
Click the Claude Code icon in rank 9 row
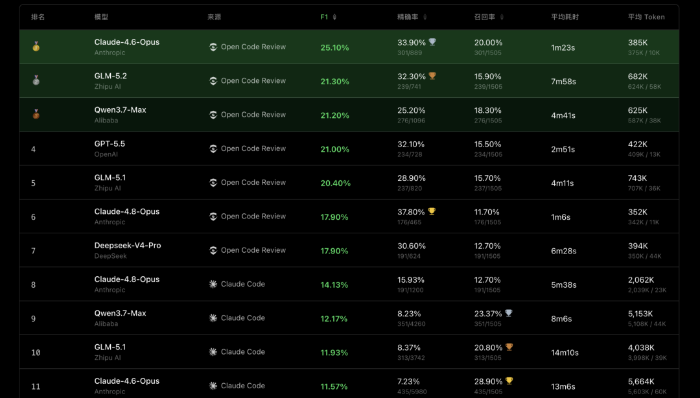coord(213,318)
